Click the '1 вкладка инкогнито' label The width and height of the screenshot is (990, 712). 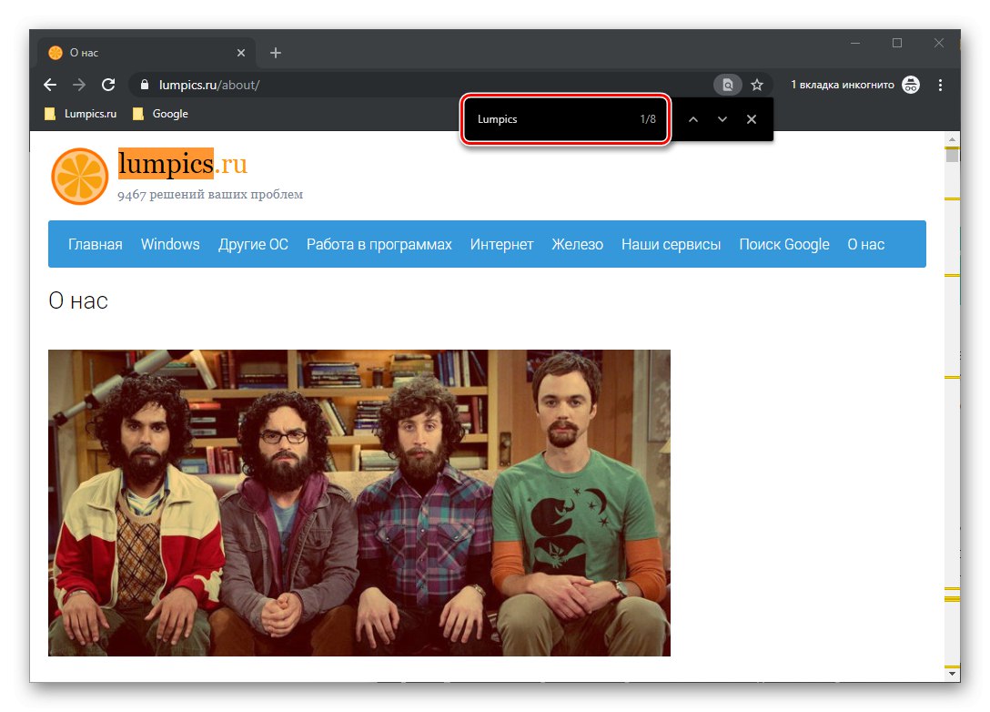(x=843, y=85)
